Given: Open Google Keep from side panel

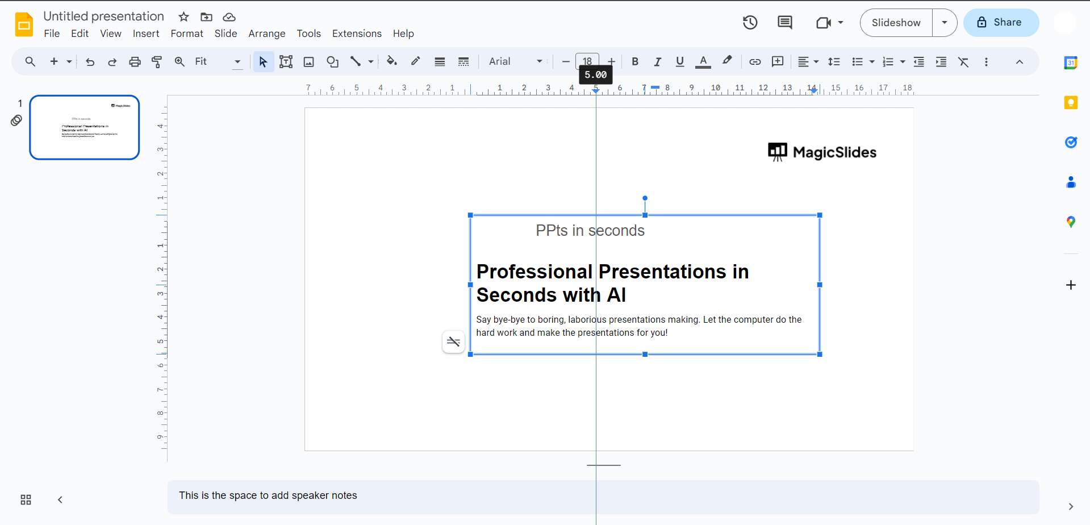Looking at the screenshot, I should point(1070,103).
